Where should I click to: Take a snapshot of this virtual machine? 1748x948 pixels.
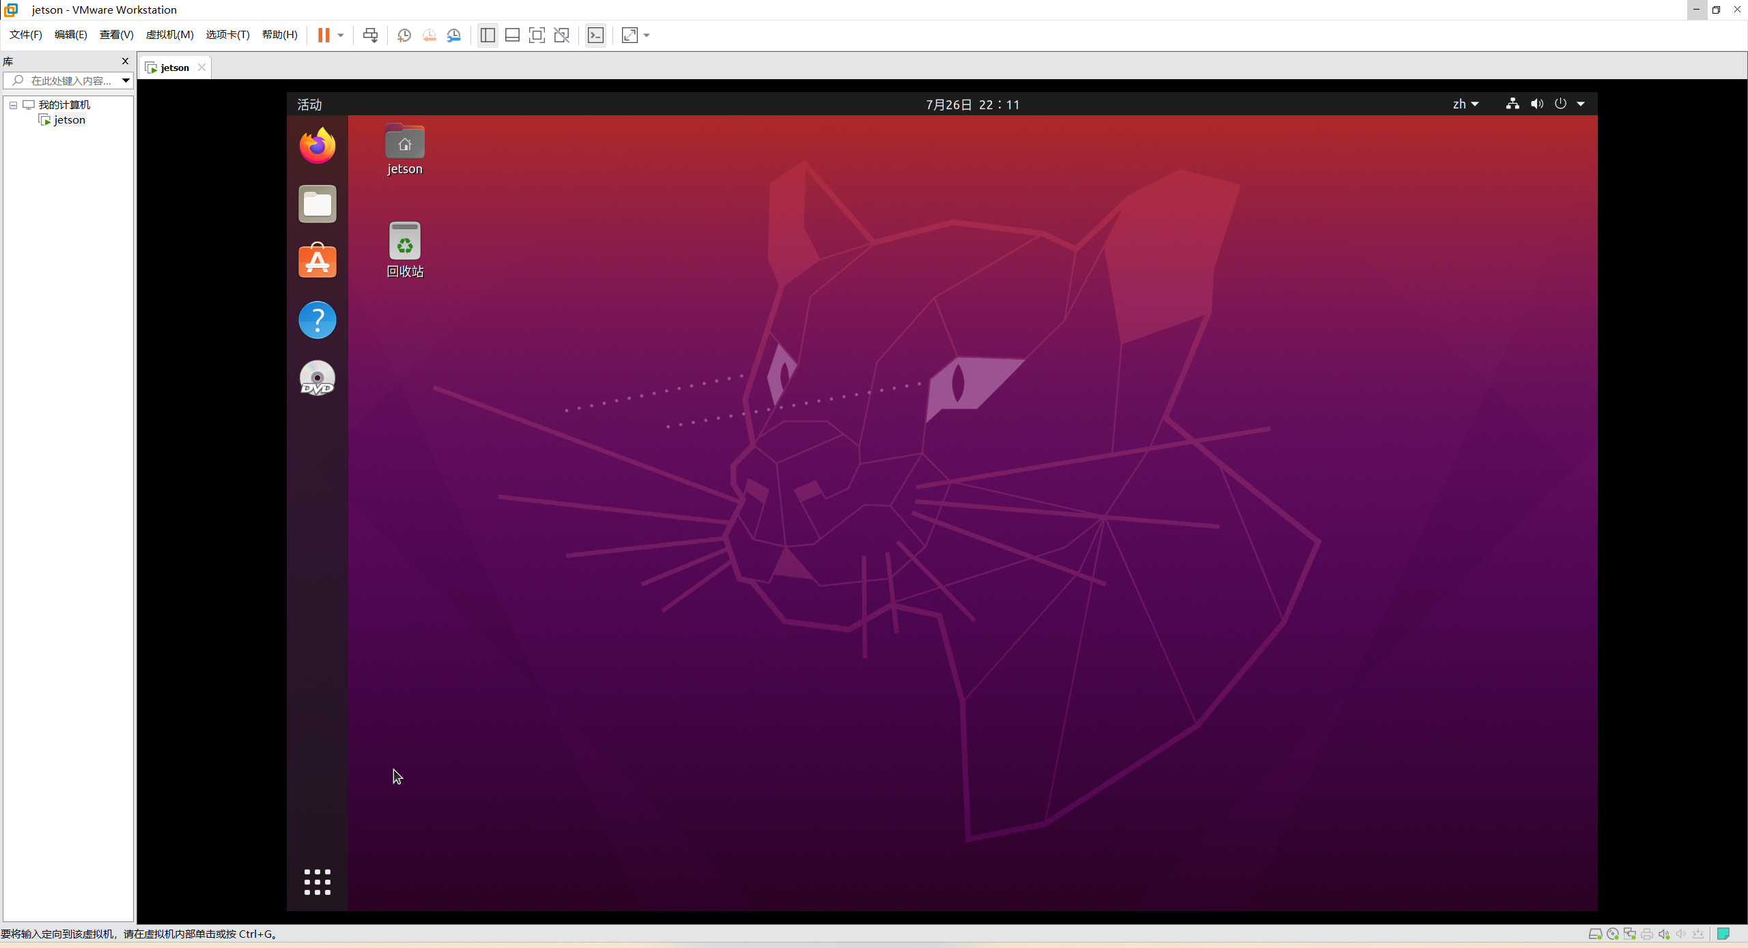click(404, 35)
